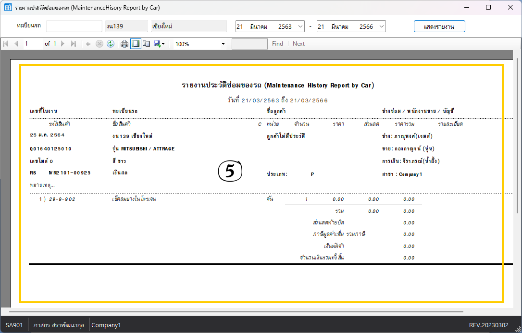Toggle print layout view
The width and height of the screenshot is (522, 333).
click(x=136, y=44)
